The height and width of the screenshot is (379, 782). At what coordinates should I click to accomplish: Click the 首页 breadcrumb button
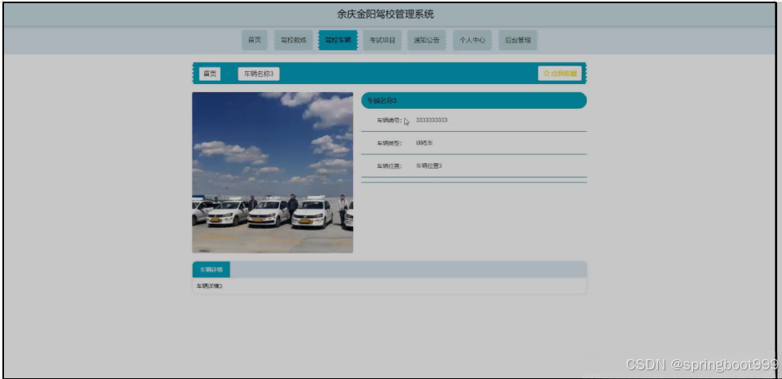tap(210, 74)
